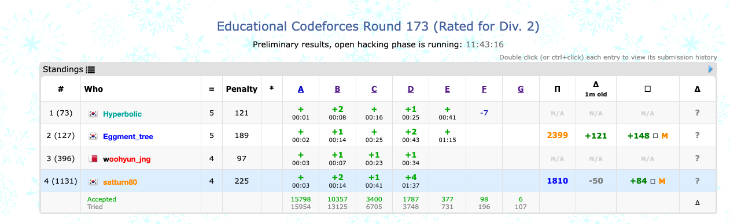Click satturn80's -50 delta value
Image resolution: width=730 pixels, height=224 pixels.
point(596,181)
